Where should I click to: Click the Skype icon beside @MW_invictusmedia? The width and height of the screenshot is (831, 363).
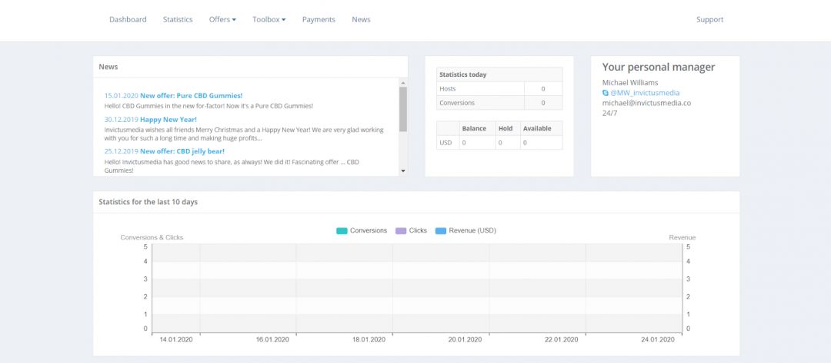[x=606, y=93]
